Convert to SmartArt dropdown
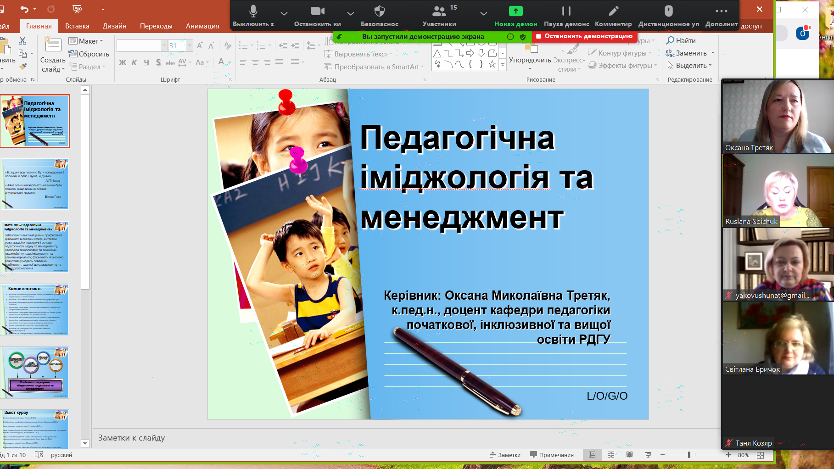Screen dimensions: 834x469 [374, 67]
